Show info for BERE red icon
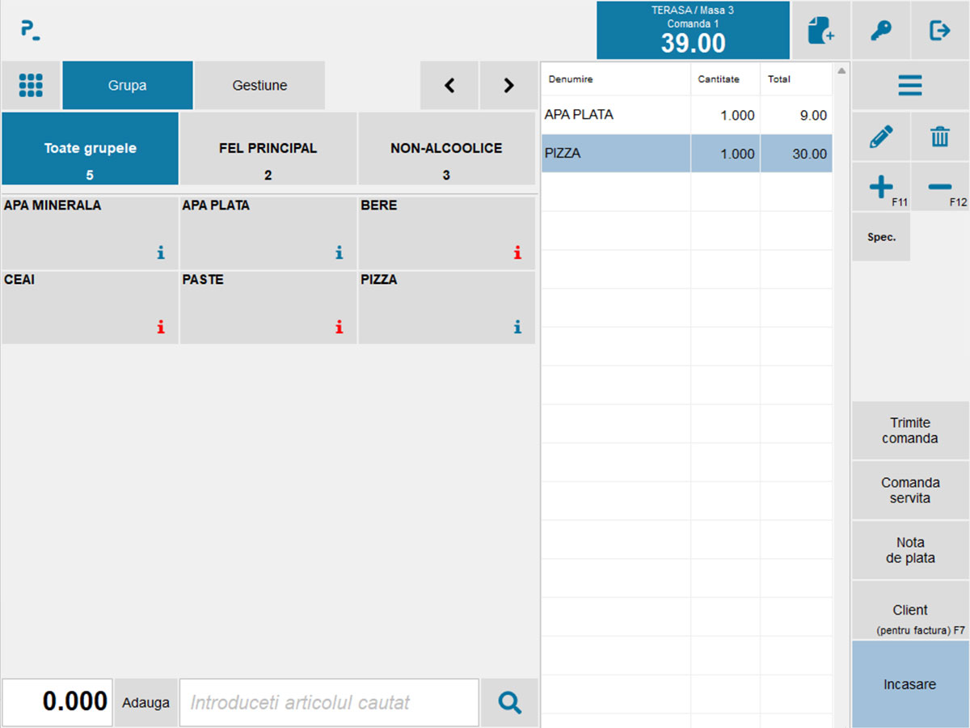The width and height of the screenshot is (970, 728). (x=517, y=253)
